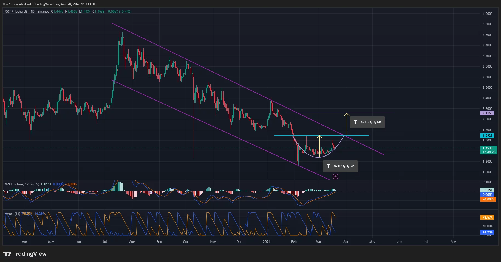Click the ruler icon in the upper measurement label

click(x=355, y=122)
